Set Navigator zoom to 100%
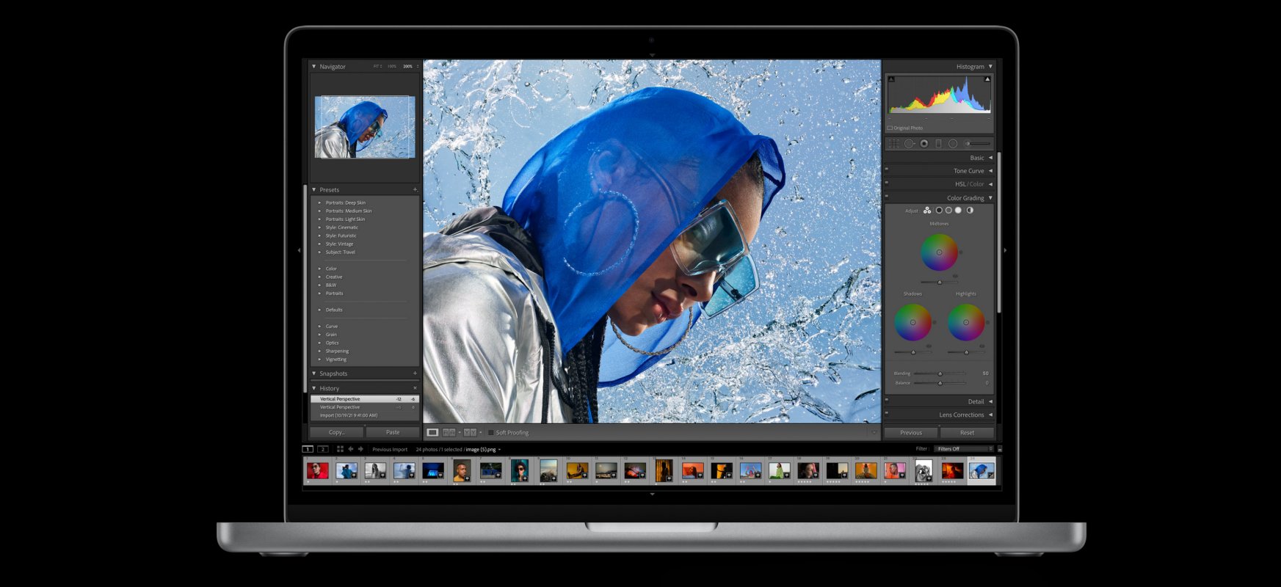This screenshot has width=1281, height=587. coord(392,66)
